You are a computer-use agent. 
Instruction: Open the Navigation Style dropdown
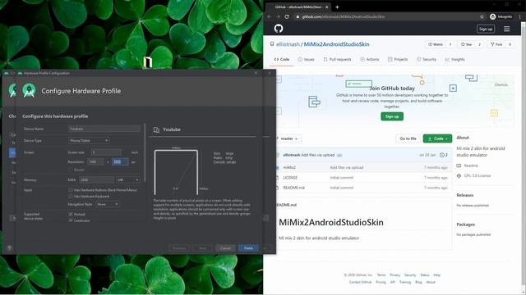108,204
